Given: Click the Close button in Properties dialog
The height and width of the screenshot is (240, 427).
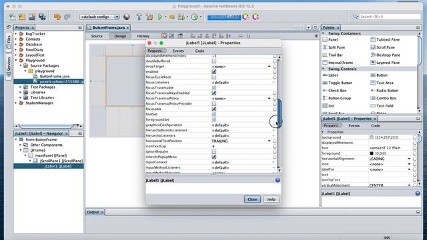Looking at the screenshot, I should click(x=252, y=199).
